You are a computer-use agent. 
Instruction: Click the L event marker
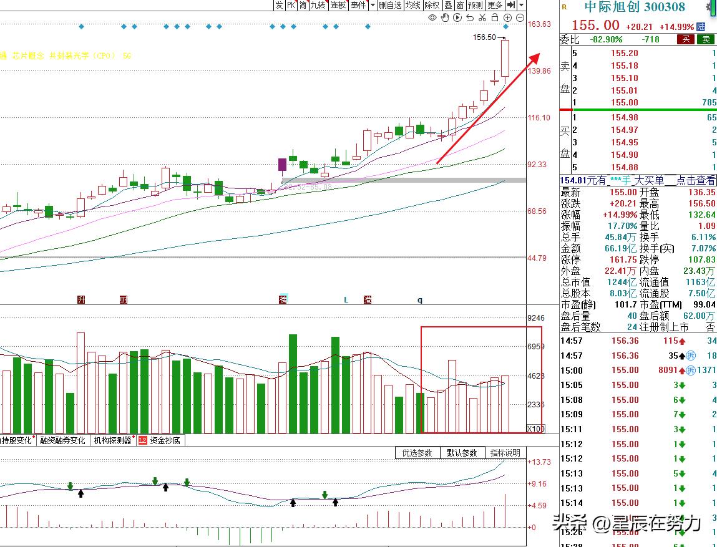pyautogui.click(x=346, y=300)
